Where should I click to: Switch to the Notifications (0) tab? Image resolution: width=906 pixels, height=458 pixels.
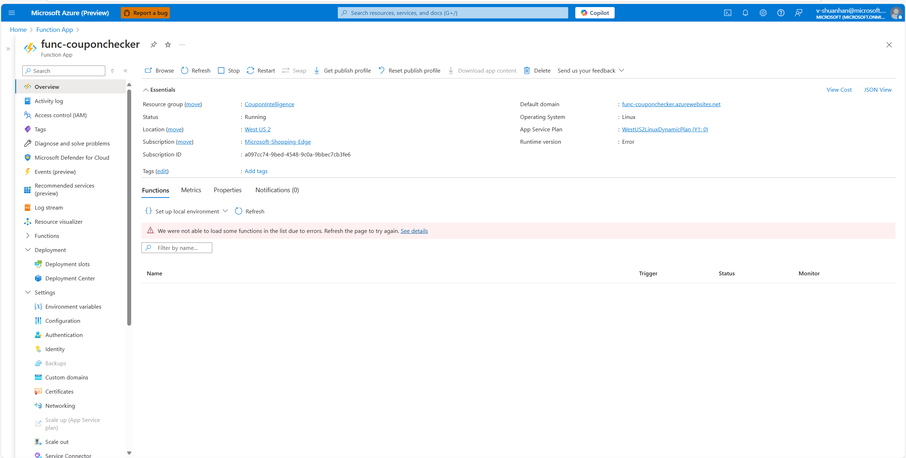click(277, 190)
